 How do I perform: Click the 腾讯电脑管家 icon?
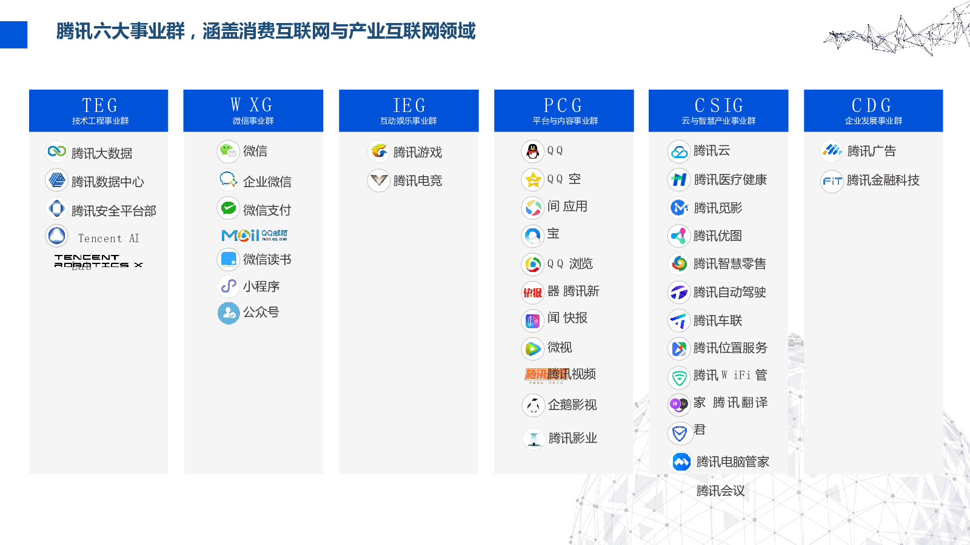point(681,462)
